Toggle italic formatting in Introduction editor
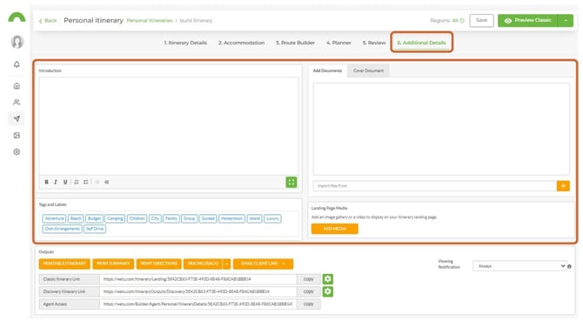 click(x=56, y=182)
